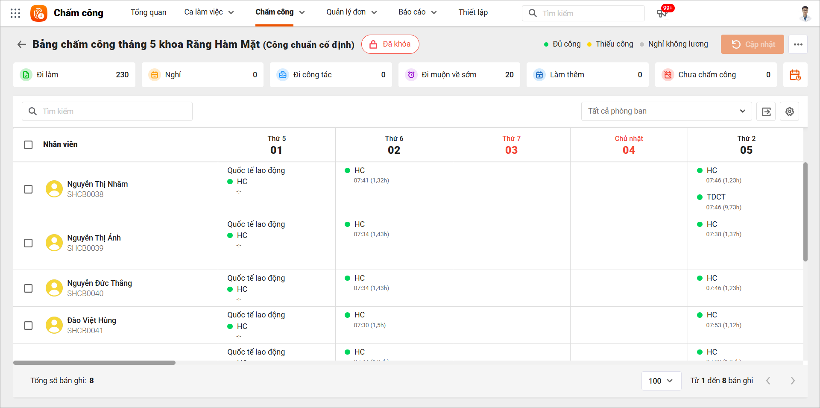Click the next page arrow
The image size is (820, 408).
[x=793, y=381]
